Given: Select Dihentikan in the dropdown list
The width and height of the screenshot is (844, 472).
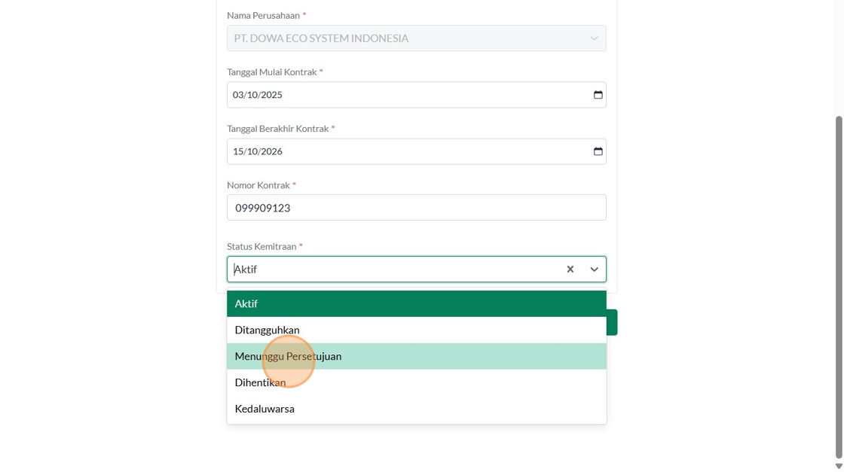Looking at the screenshot, I should [x=416, y=383].
